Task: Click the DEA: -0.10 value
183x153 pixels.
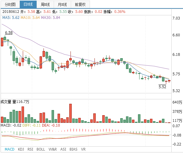Action: pyautogui.click(x=51, y=125)
